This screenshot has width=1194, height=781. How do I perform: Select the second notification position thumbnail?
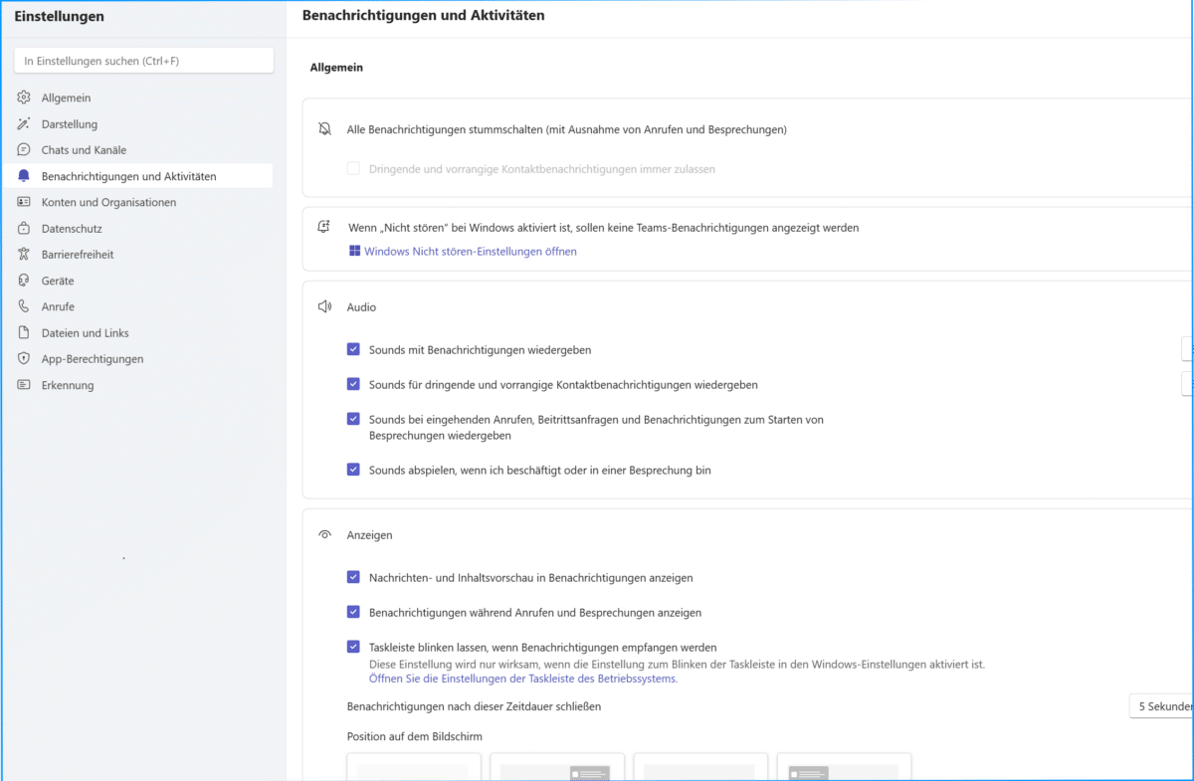pyautogui.click(x=557, y=767)
